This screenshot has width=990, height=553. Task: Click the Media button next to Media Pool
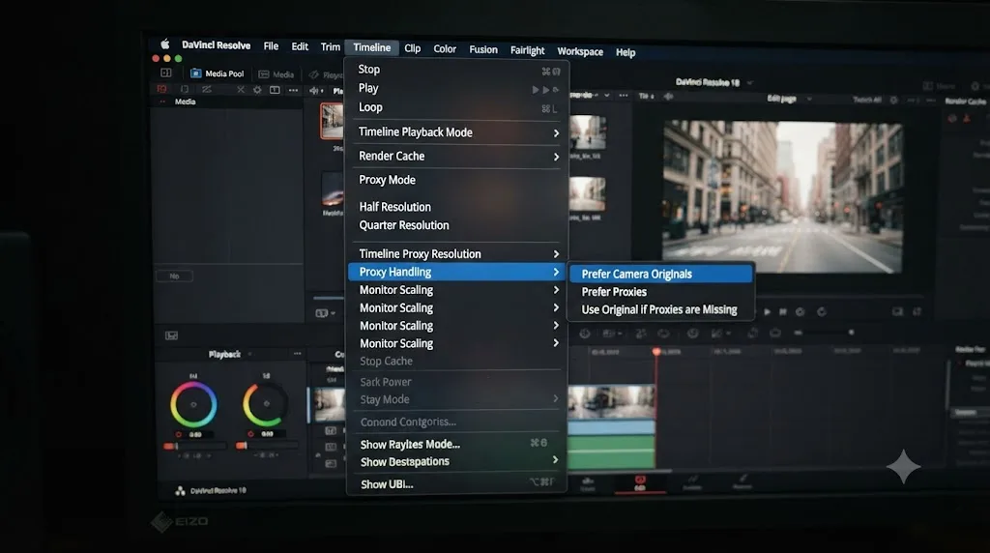[x=277, y=73]
